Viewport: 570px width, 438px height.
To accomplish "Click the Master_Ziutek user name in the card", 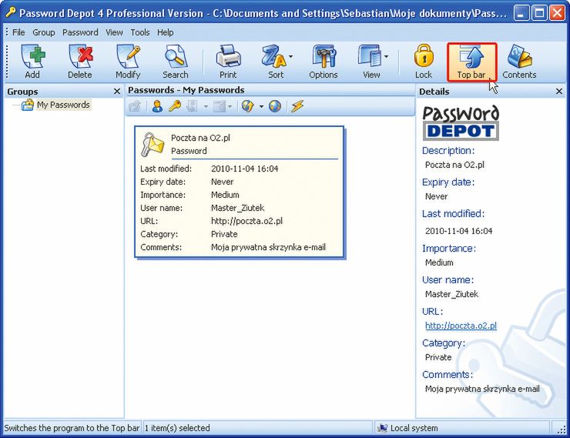I will 237,208.
